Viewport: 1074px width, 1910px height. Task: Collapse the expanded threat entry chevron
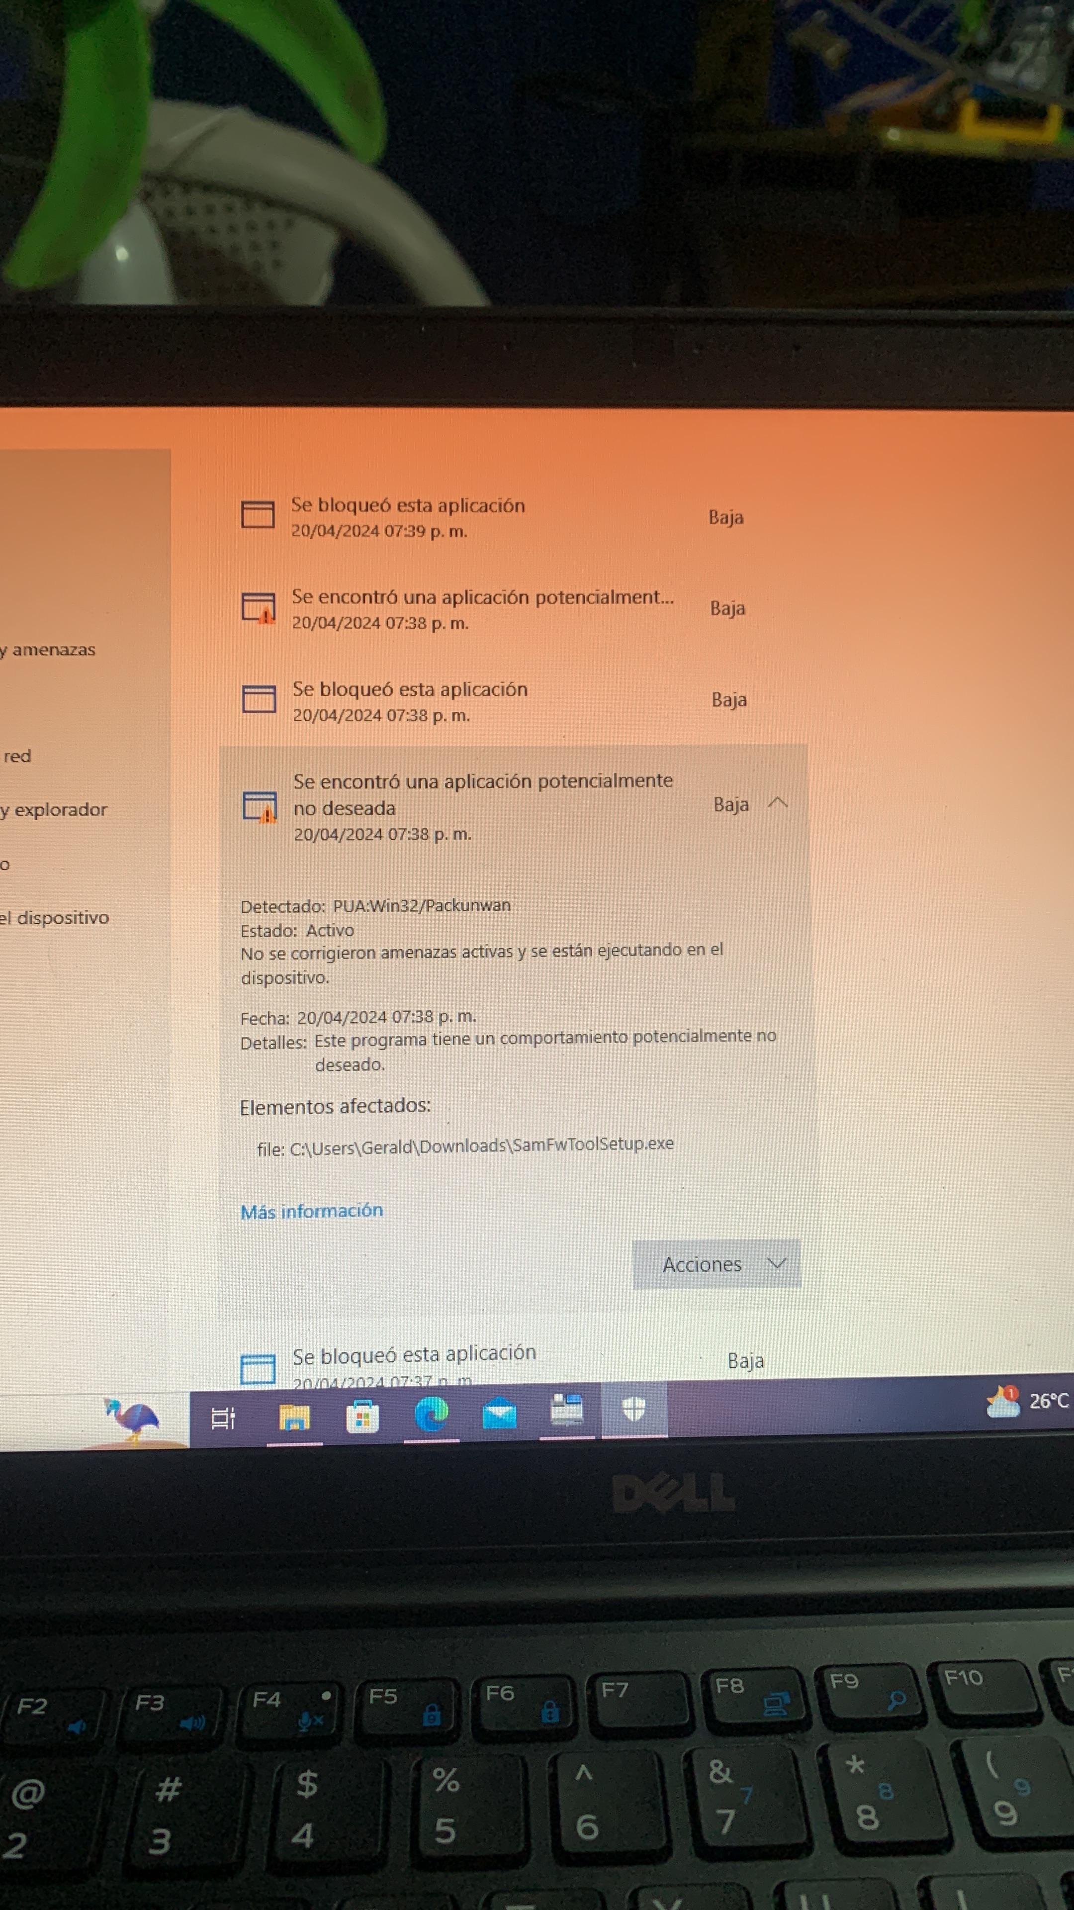778,803
